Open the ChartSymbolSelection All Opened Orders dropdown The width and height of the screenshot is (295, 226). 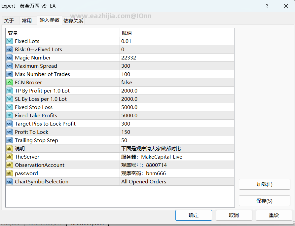177,182
